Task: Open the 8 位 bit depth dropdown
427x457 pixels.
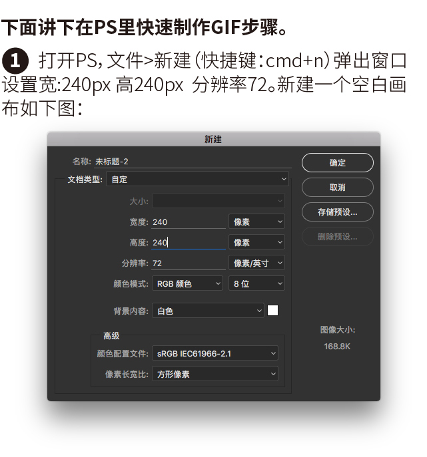Action: point(256,283)
